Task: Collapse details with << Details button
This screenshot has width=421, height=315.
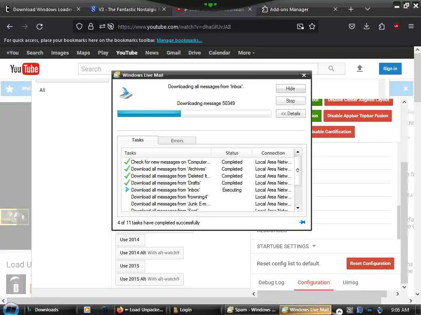Action: click(x=291, y=114)
